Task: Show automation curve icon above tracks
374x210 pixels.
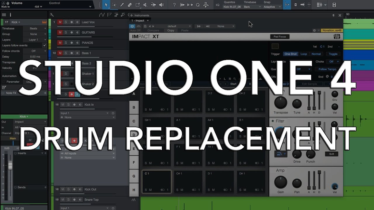Action: click(x=102, y=15)
